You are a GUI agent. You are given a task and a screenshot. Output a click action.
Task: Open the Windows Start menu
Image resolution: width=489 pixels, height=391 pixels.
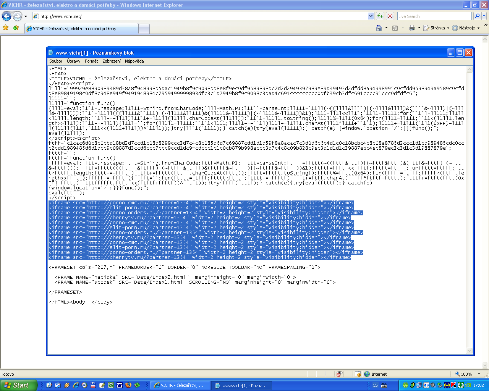pos(18,385)
